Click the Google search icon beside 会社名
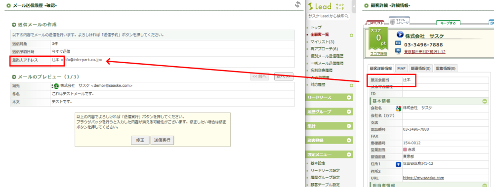The image size is (494, 187). click(x=398, y=109)
